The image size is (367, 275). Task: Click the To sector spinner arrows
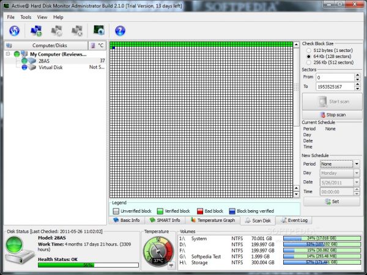coord(357,87)
